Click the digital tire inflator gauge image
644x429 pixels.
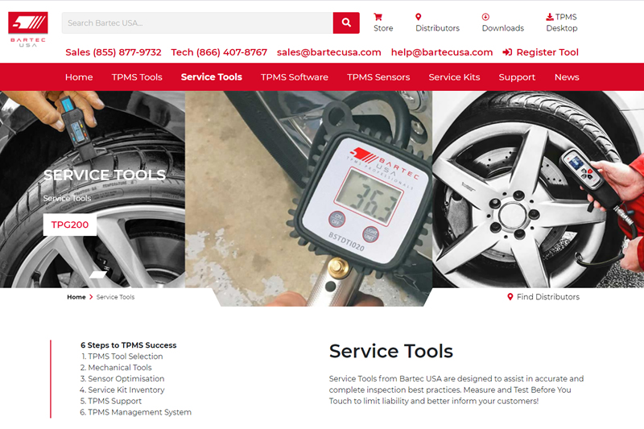pyautogui.click(x=308, y=198)
